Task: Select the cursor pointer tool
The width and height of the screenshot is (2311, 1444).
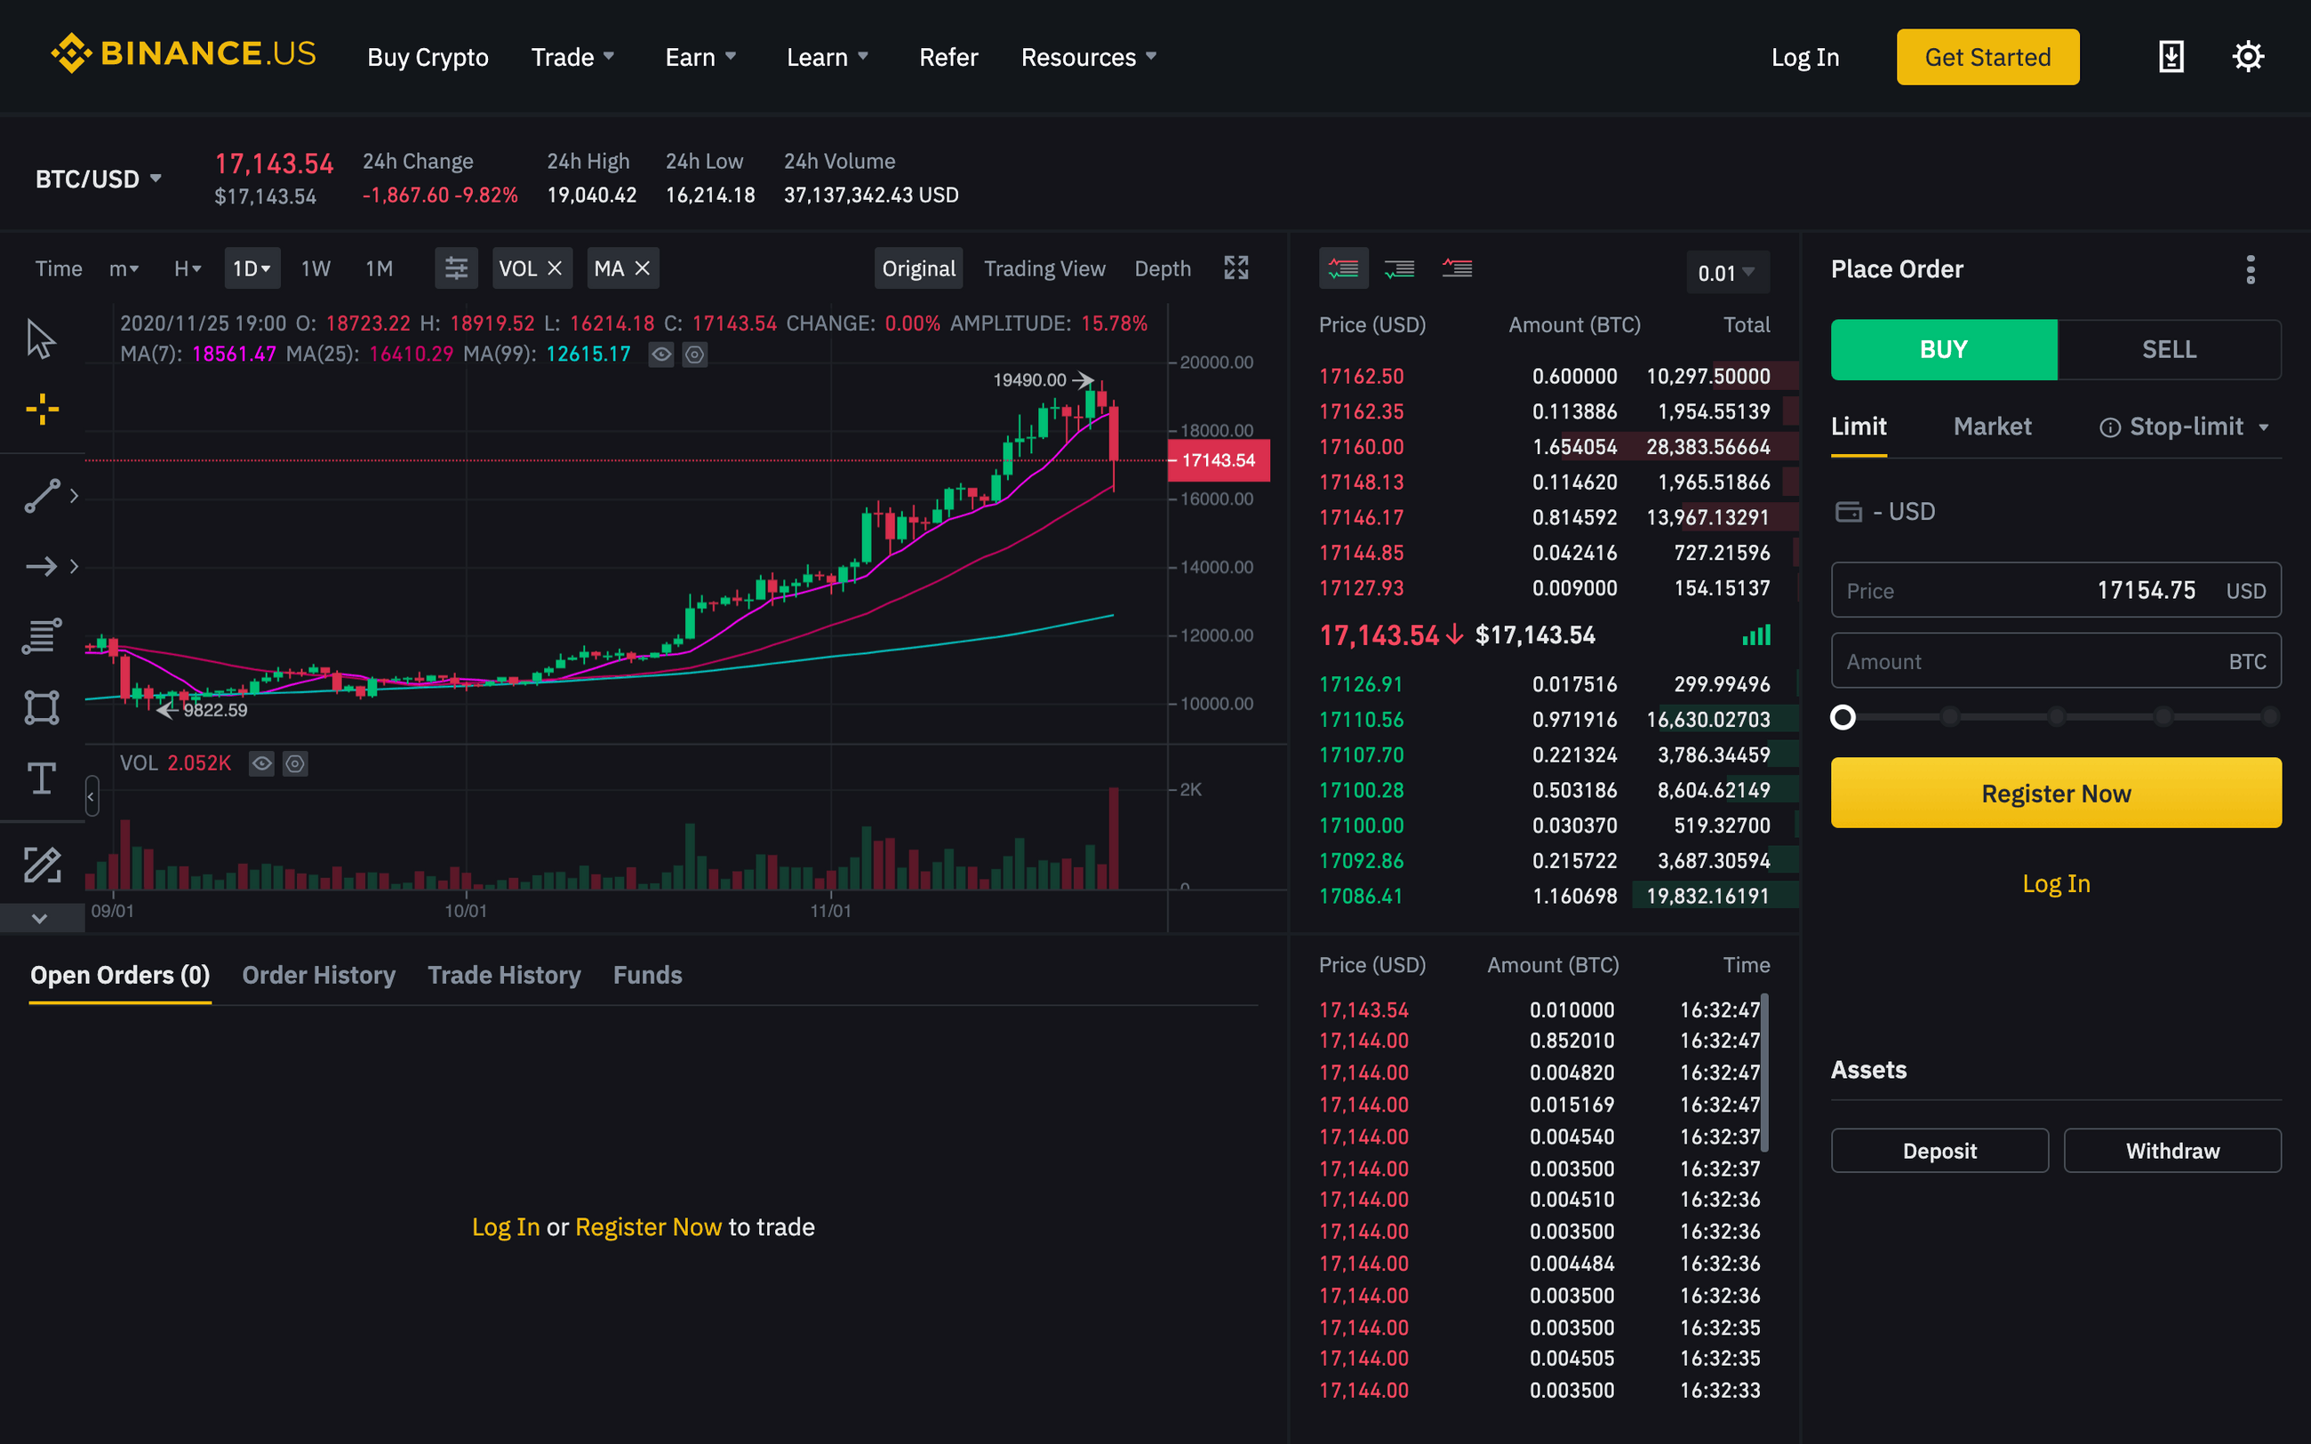Action: click(41, 339)
